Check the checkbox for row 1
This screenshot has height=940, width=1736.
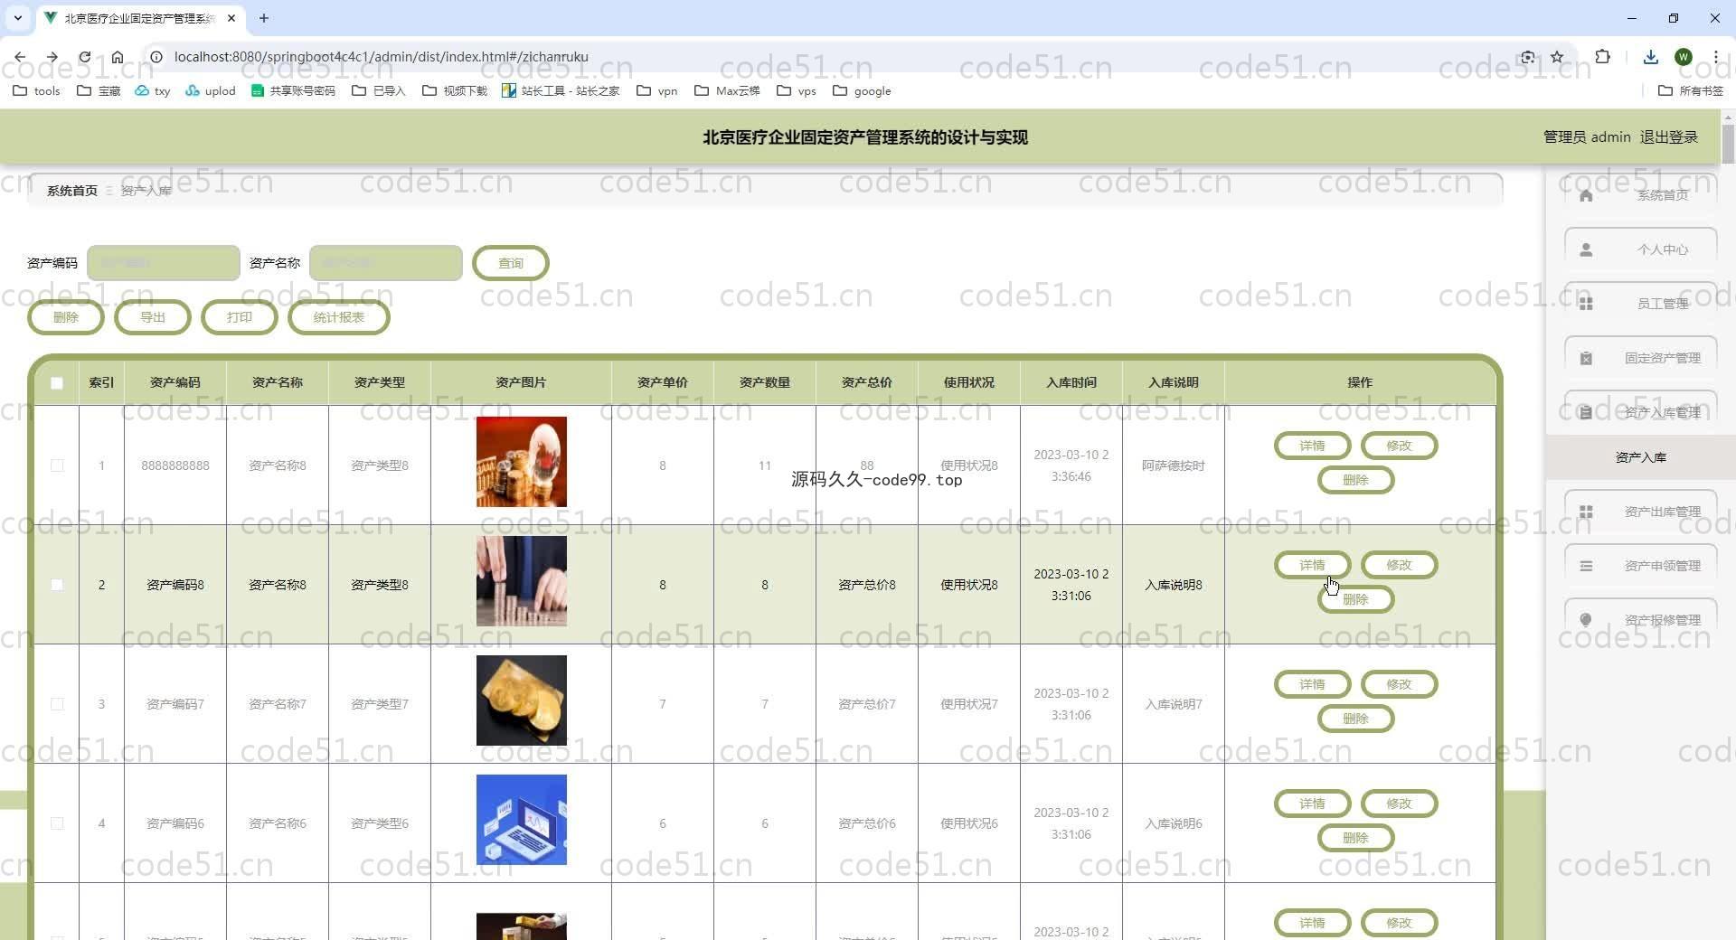pyautogui.click(x=57, y=465)
